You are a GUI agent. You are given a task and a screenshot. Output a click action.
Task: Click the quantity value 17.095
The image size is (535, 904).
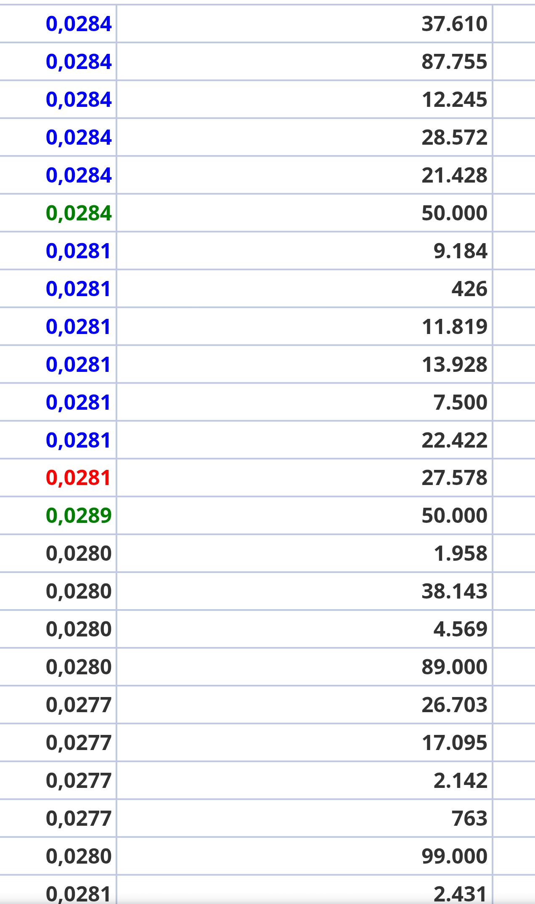(454, 743)
